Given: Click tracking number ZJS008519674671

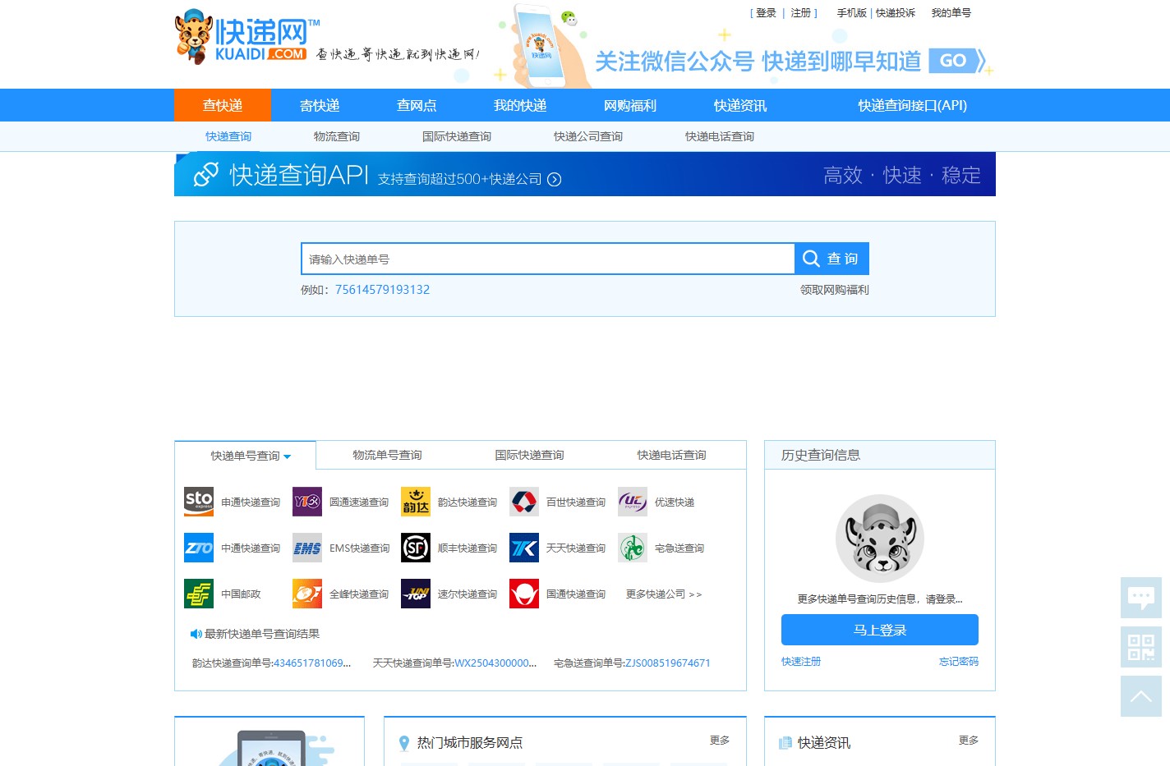Looking at the screenshot, I should tap(668, 663).
